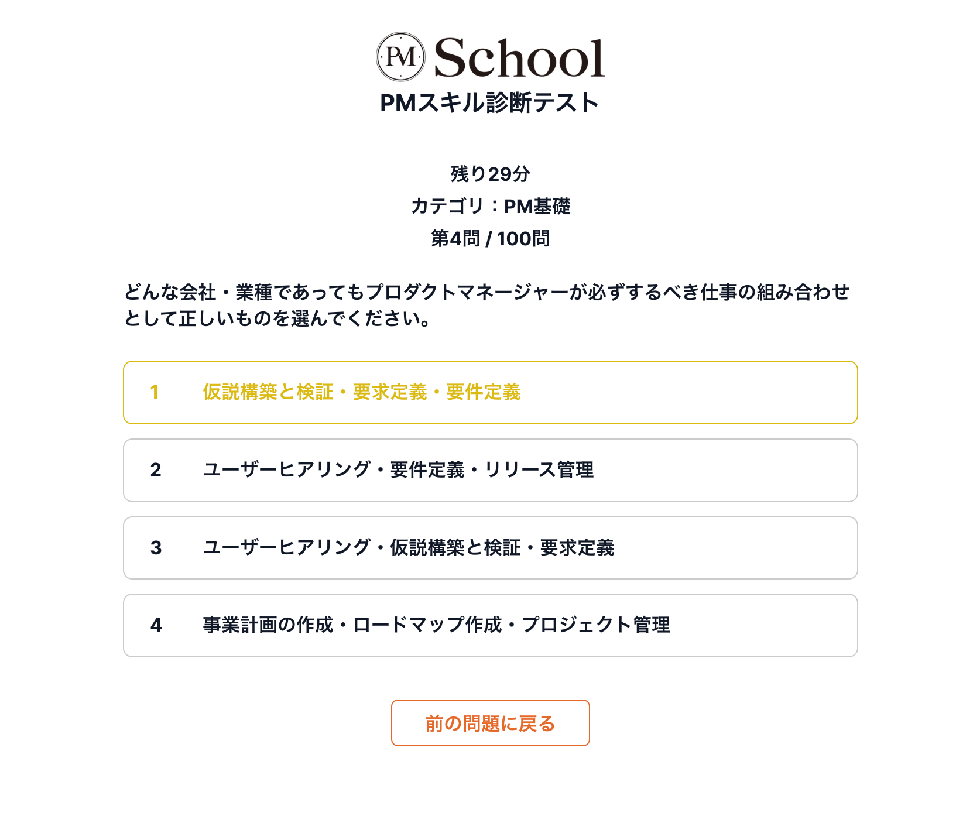
Task: Click the question text about プロダクトマネージャー
Action: pos(486,304)
